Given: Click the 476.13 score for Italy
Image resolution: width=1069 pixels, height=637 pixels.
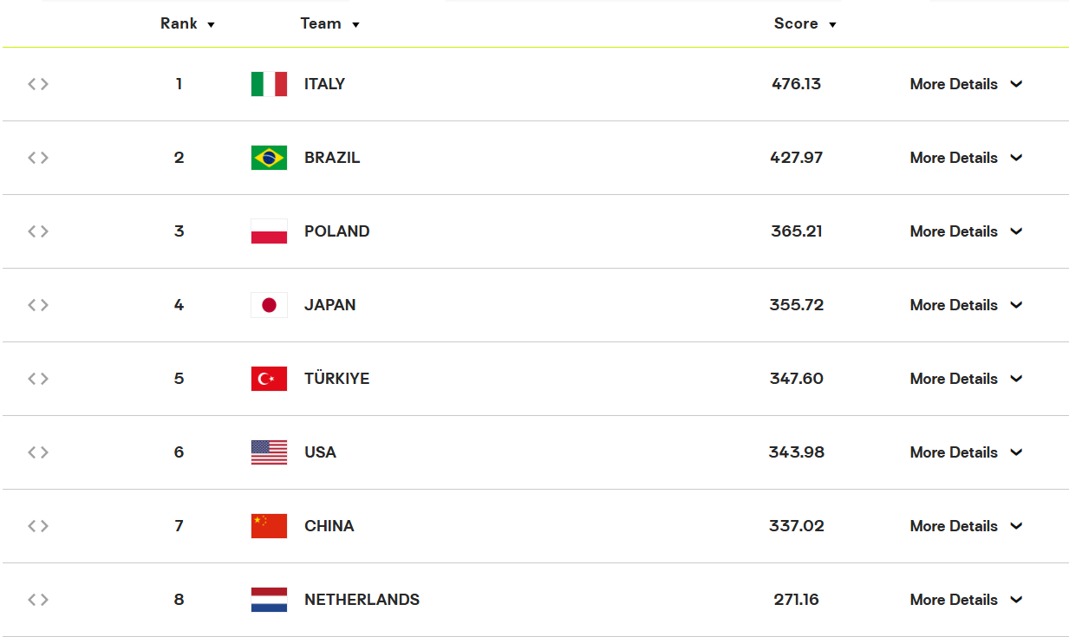Looking at the screenshot, I should [x=796, y=84].
